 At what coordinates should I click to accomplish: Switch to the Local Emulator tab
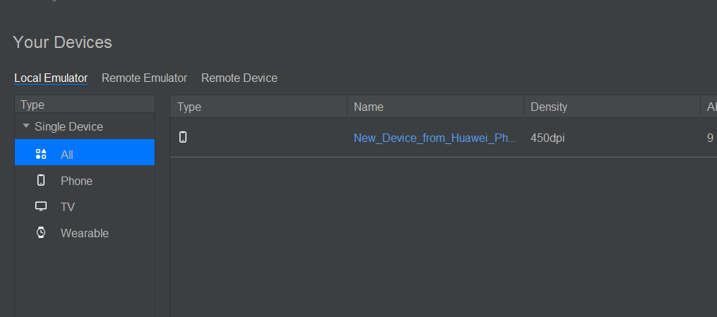point(51,78)
